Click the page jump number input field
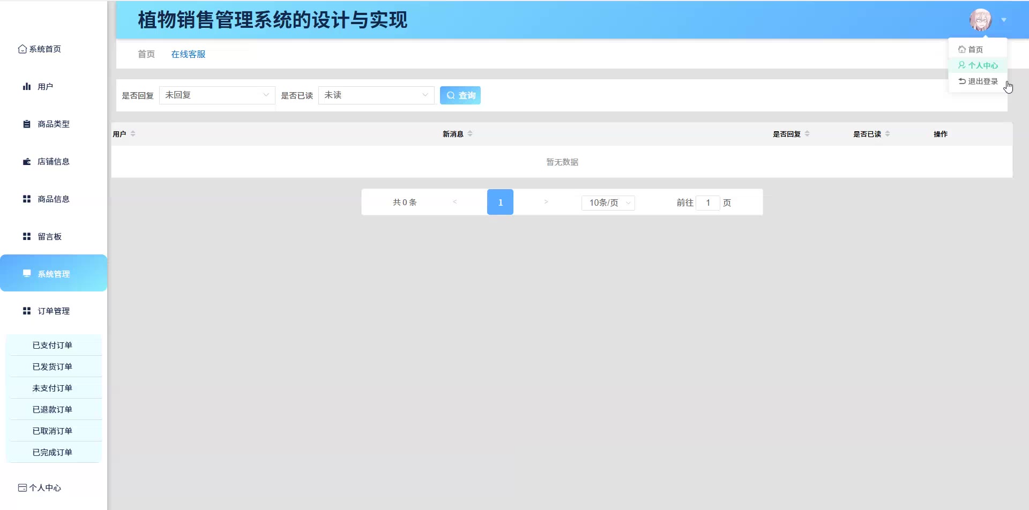Viewport: 1029px width, 510px height. click(707, 203)
